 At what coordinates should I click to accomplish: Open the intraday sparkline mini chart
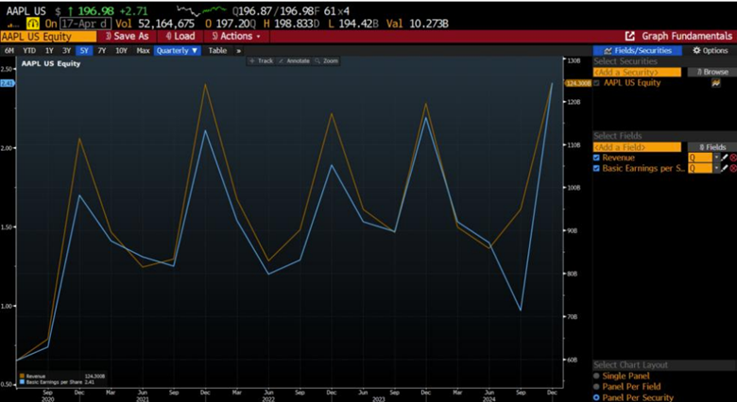pyautogui.click(x=201, y=10)
